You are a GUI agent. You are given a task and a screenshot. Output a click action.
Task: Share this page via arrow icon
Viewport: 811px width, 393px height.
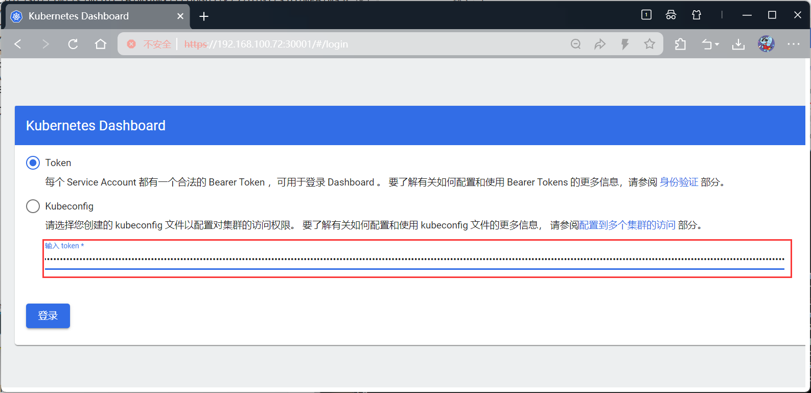600,44
